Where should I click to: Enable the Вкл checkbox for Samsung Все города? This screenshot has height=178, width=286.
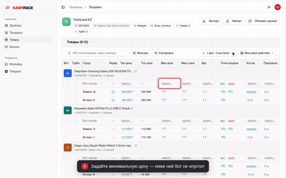[x=67, y=84]
